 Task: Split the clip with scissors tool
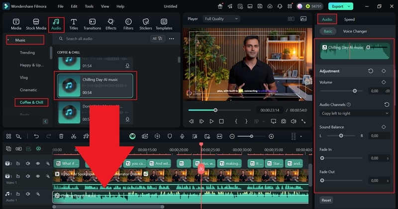(74, 136)
